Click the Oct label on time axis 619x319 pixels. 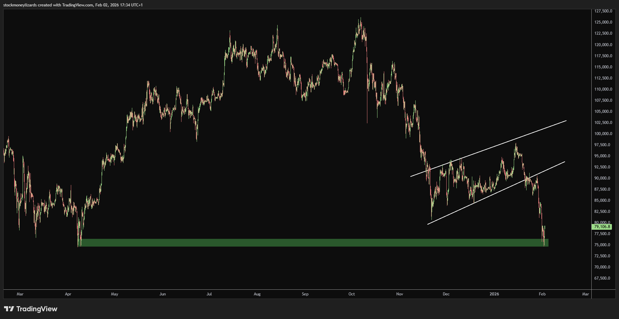pyautogui.click(x=351, y=294)
